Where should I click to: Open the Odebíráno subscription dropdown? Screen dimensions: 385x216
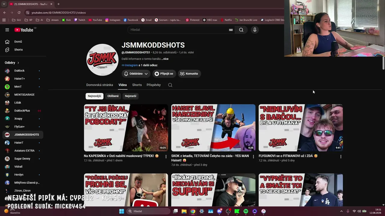pyautogui.click(x=136, y=74)
